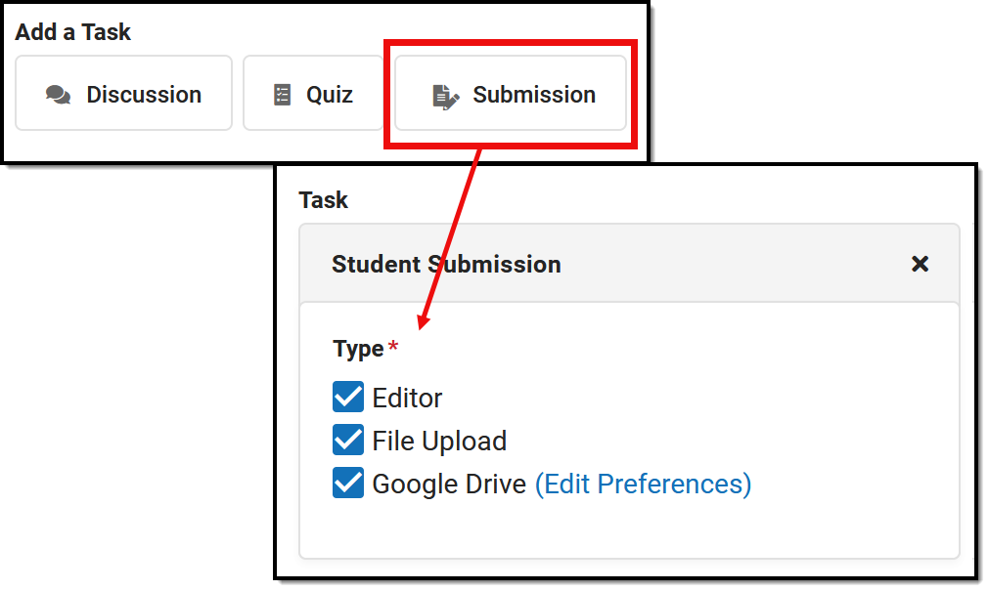Close the Student Submission task panel
988x590 pixels.
(x=920, y=264)
